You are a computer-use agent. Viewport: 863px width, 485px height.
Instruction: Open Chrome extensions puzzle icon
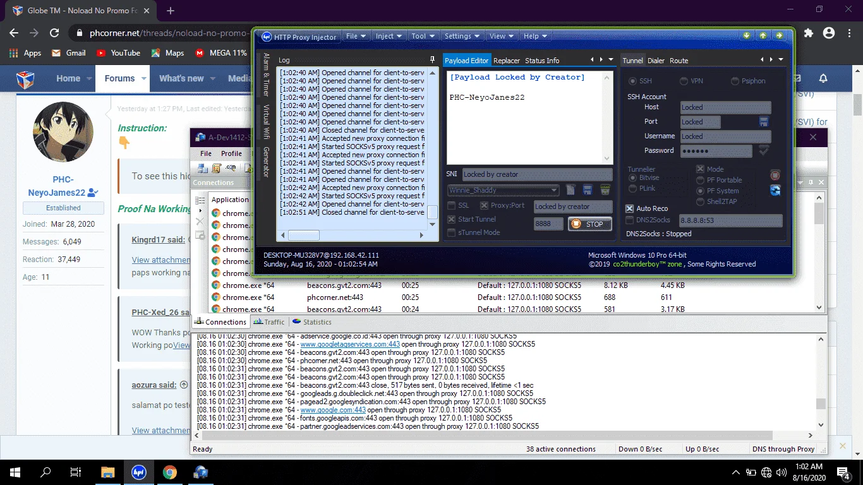809,33
